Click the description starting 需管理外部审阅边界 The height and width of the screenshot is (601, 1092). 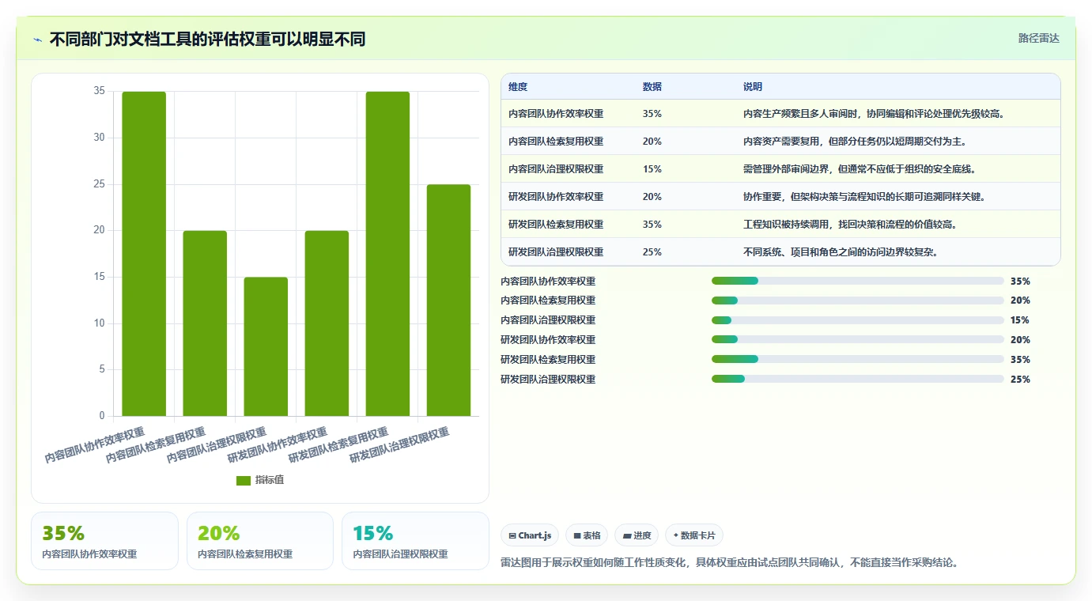coord(860,169)
